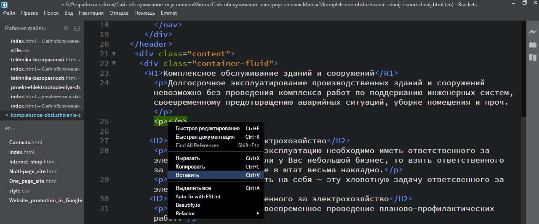Open the Отладка menu in menu bar
The width and height of the screenshot is (539, 224).
[119, 13]
